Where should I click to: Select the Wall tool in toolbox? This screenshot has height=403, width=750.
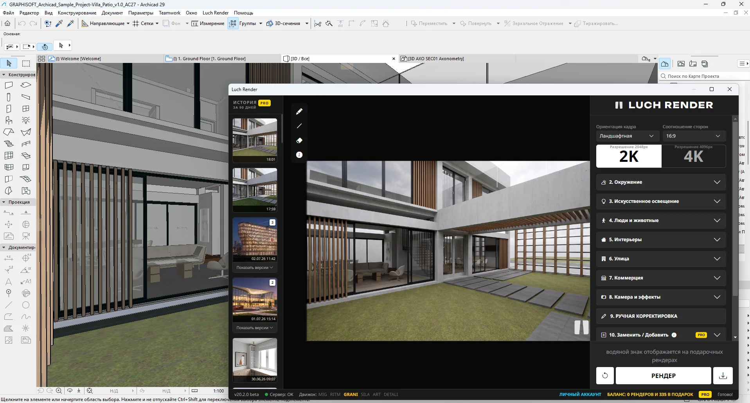point(9,85)
